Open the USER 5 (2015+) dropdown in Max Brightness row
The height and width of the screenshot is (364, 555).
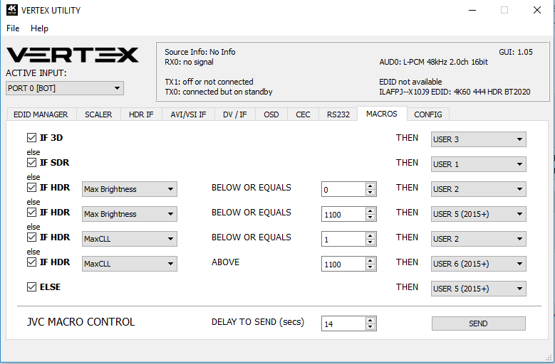[x=479, y=214]
